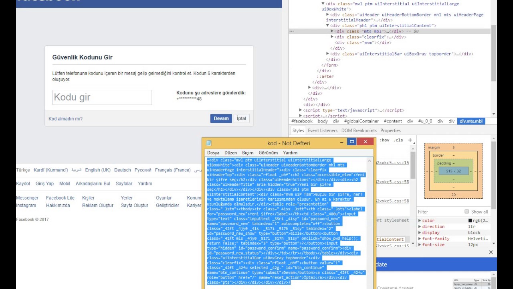The width and height of the screenshot is (513, 289).
Task: Expand the script type text/javascript node
Action: coord(301,110)
